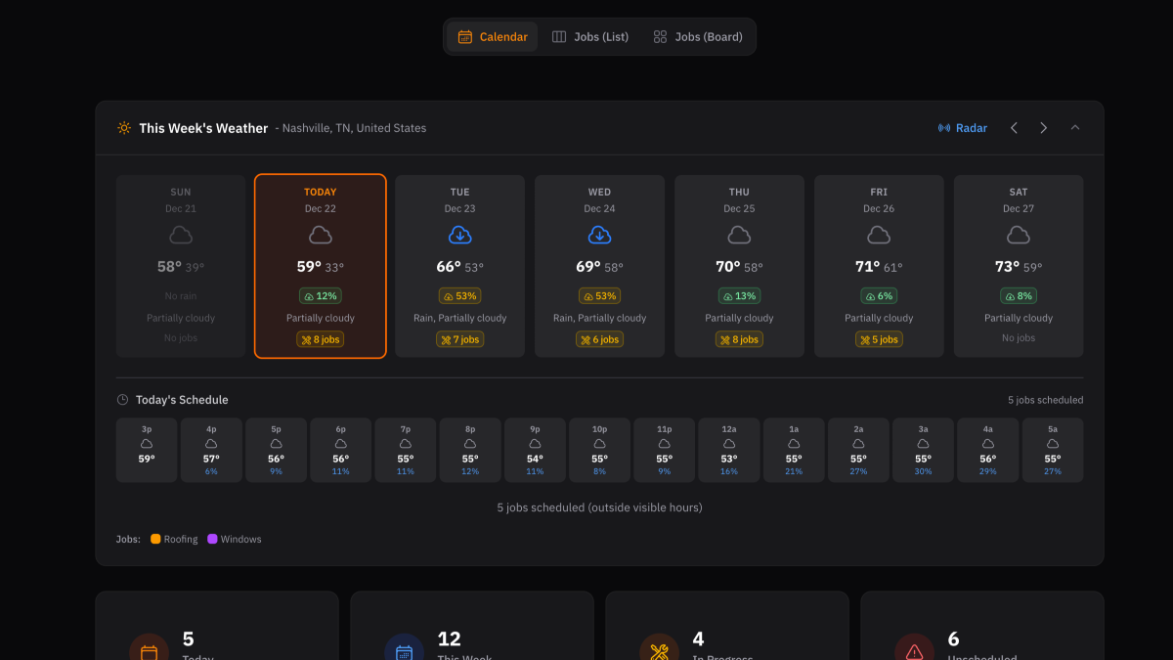Collapse the weather panel with the up chevron
This screenshot has height=660, width=1173.
click(1075, 127)
